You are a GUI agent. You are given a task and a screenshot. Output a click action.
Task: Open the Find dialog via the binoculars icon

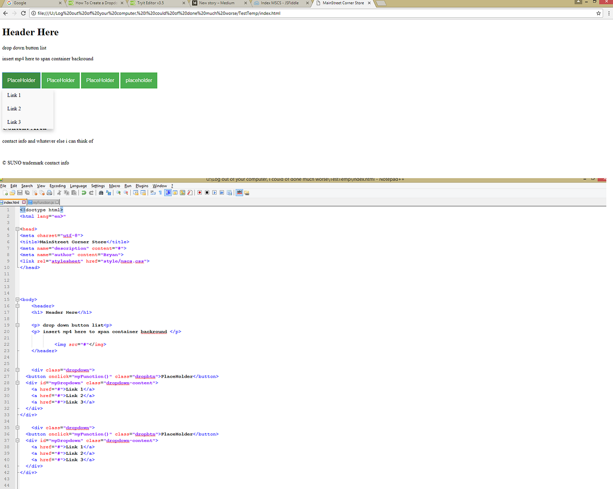tap(100, 193)
